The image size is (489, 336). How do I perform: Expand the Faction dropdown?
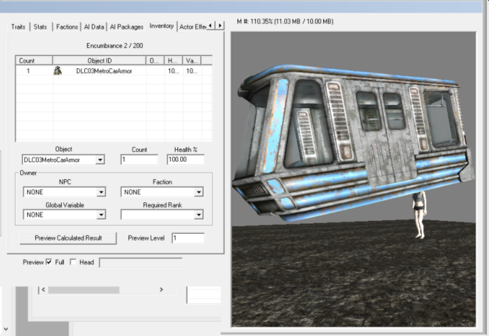pyautogui.click(x=199, y=192)
